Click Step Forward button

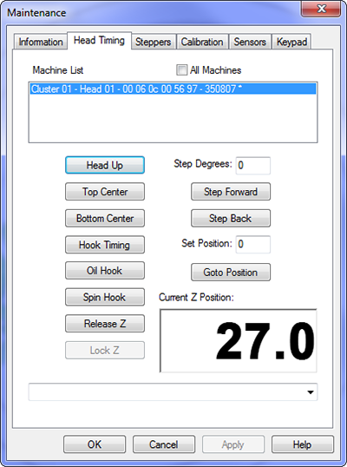point(231,192)
